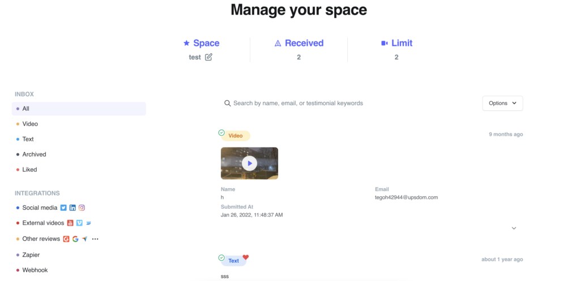Click the '9 months ago' timestamp
The height and width of the screenshot is (281, 580).
pyautogui.click(x=506, y=135)
